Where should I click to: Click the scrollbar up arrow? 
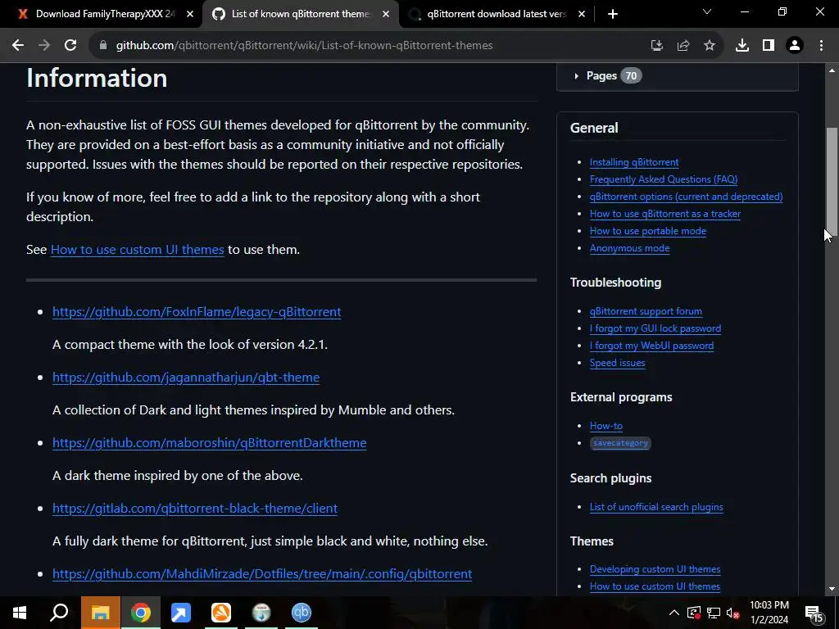pos(832,70)
